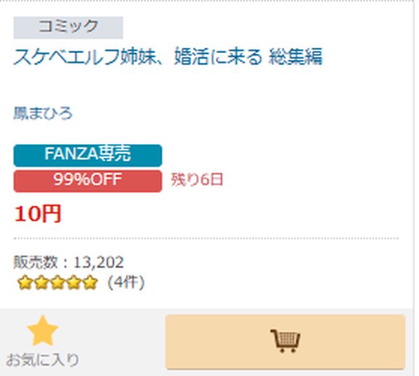The image size is (419, 376).
Task: Click the first star in the rating
Action: coord(25,284)
